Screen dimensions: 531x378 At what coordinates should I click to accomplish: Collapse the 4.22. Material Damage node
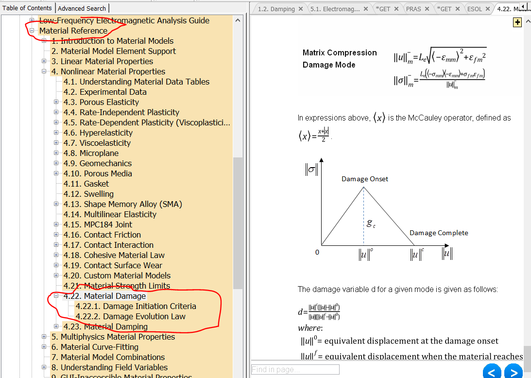56,296
